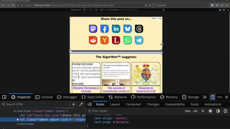Go back to the previous page
Screen dimensions: 230x129
tap(3, 5)
